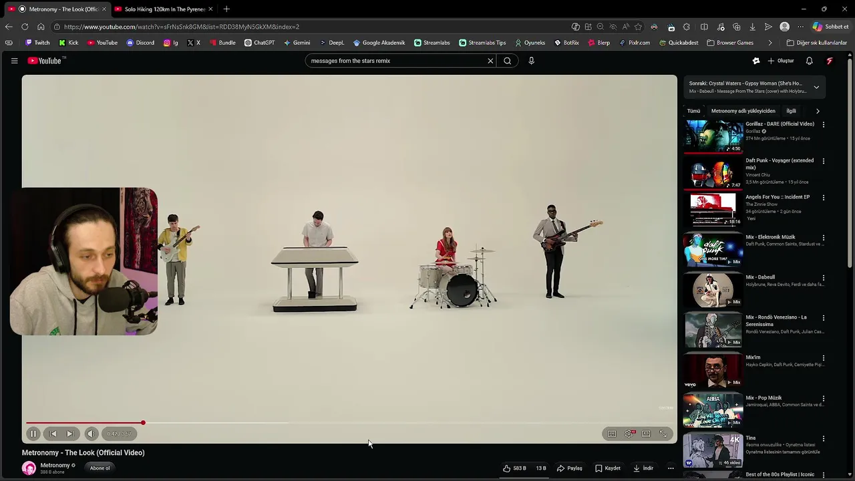The image size is (855, 481).
Task: Open a new browser tab
Action: [226, 9]
